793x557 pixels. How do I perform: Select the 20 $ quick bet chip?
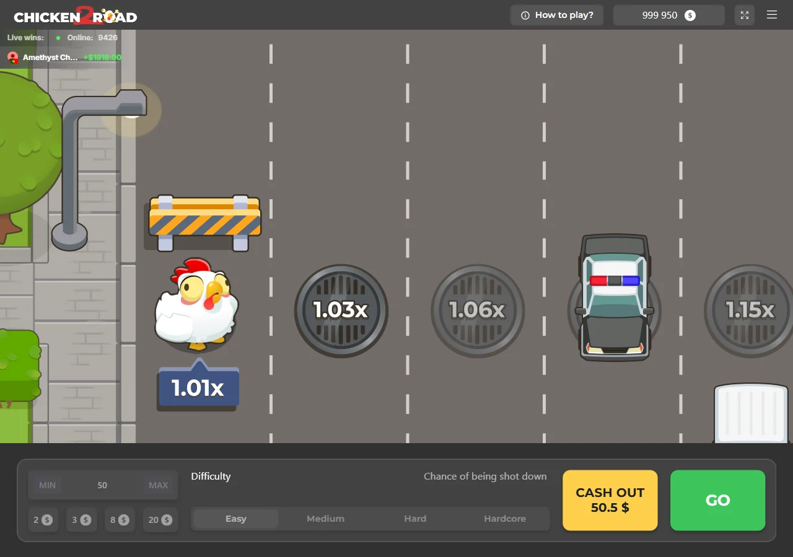tap(160, 520)
